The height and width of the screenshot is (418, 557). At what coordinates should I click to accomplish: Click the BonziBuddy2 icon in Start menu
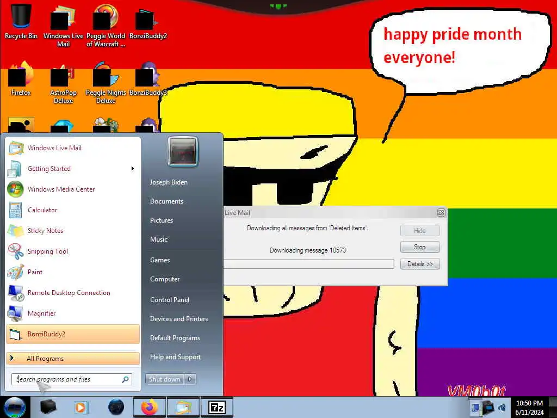click(x=15, y=334)
